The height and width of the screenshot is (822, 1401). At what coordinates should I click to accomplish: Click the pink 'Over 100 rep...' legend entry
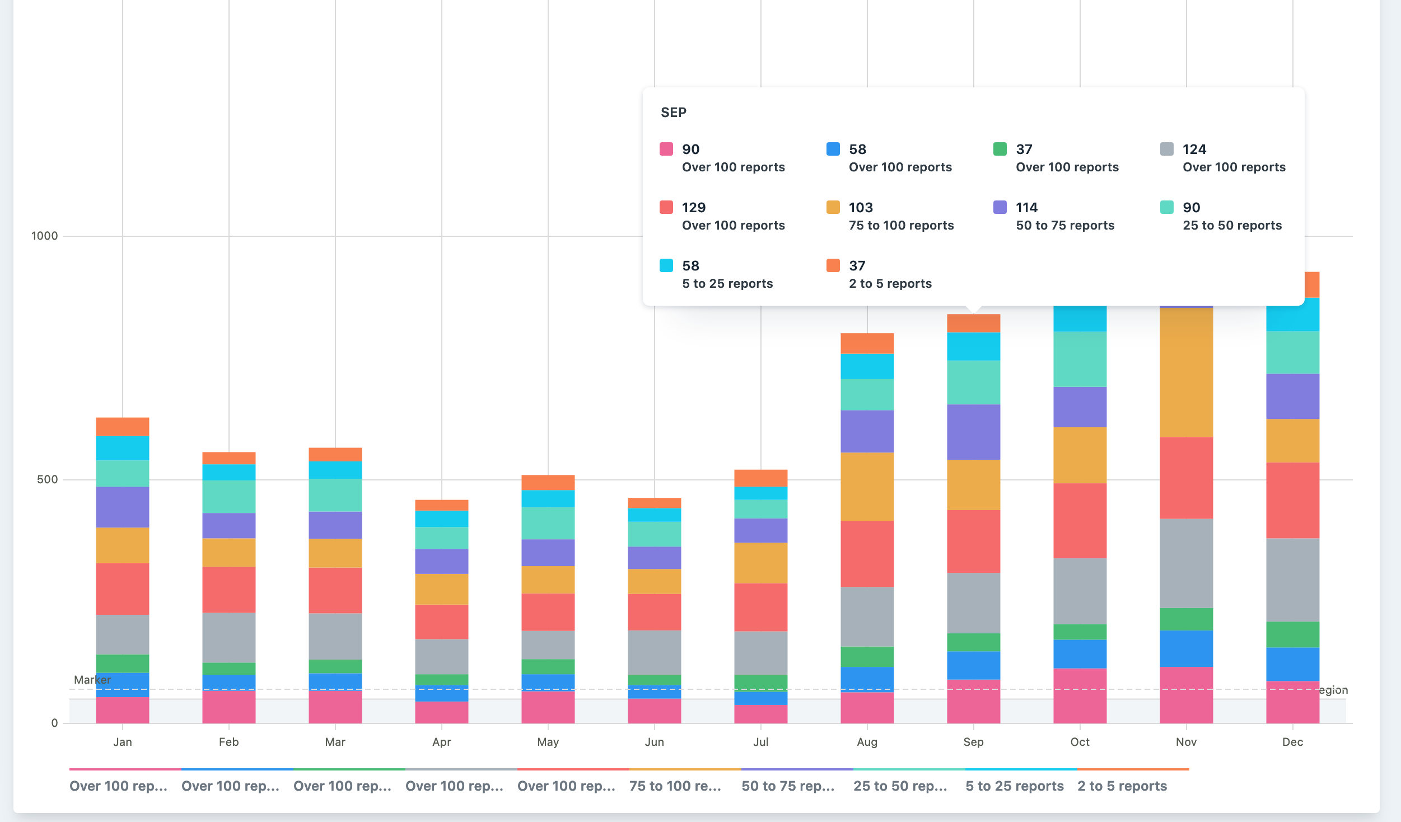pos(118,786)
